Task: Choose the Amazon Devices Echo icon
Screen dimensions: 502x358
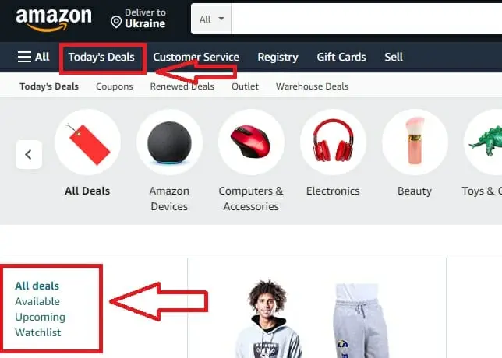Action: point(169,142)
